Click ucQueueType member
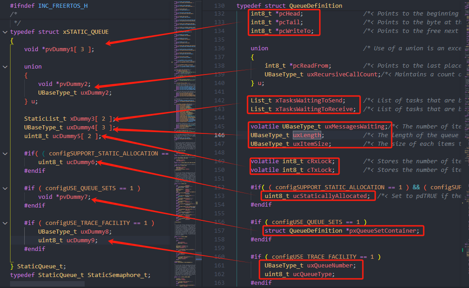 312,274
